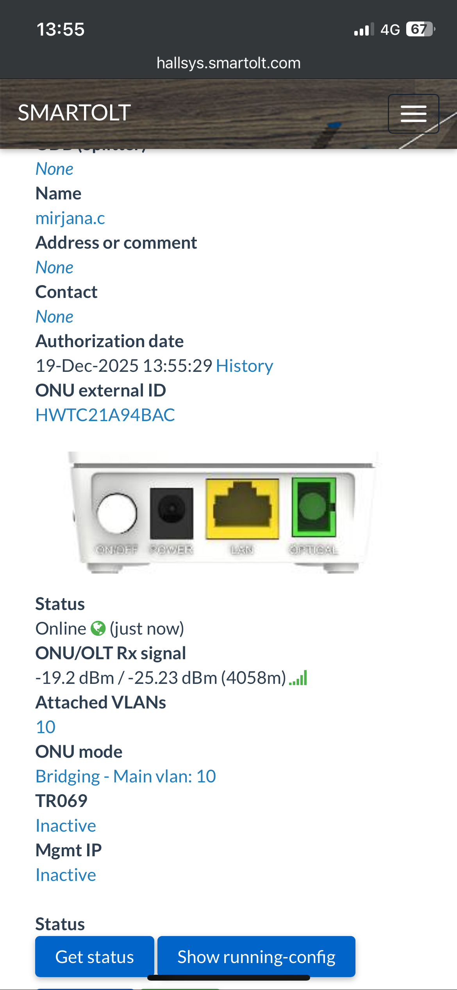Click attached VLAN 10 link
Image resolution: width=457 pixels, height=990 pixels.
46,727
